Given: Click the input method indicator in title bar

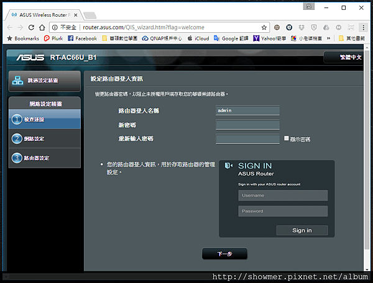Looking at the screenshot, I should point(309,6).
